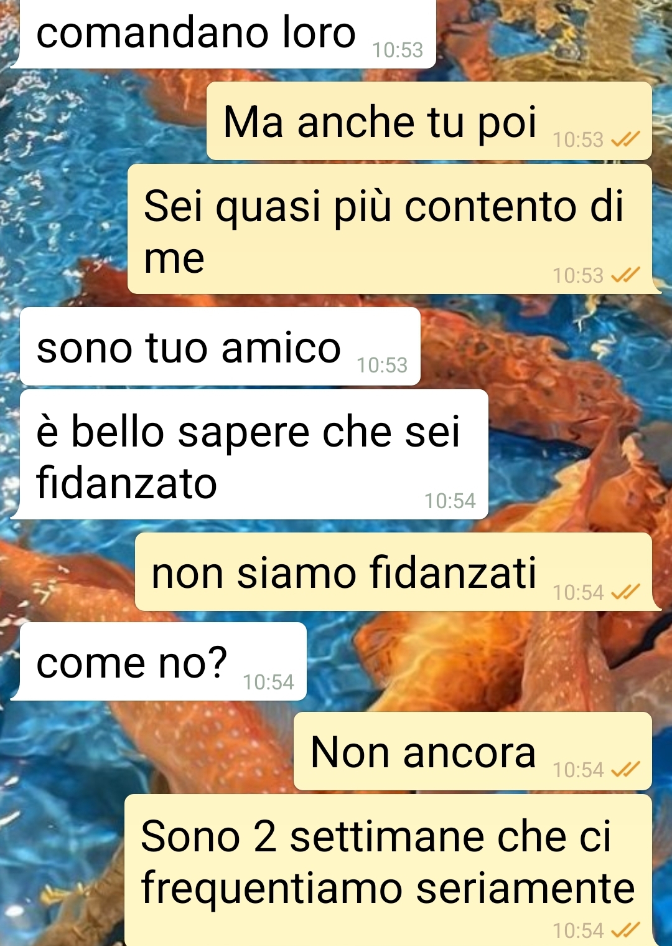The image size is (672, 946).
Task: Click read checkmarks beside 'Non ancora'
Action: 625,770
